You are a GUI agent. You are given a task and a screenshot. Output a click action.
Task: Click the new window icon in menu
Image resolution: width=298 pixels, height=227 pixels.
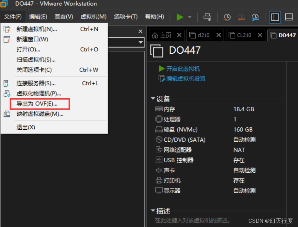point(7,39)
